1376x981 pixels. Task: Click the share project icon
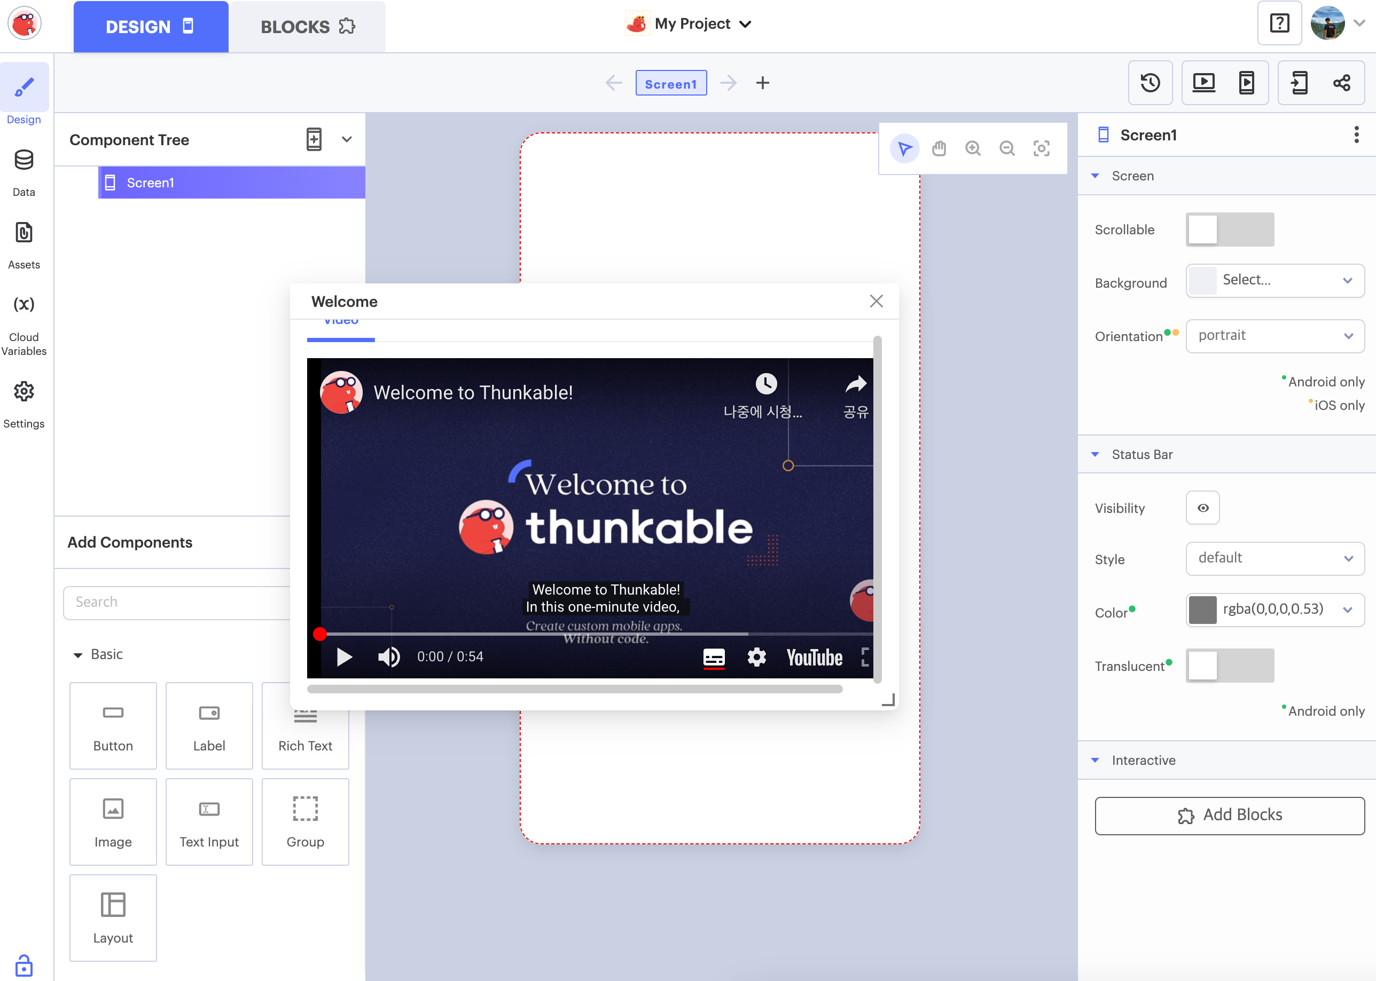click(1341, 83)
